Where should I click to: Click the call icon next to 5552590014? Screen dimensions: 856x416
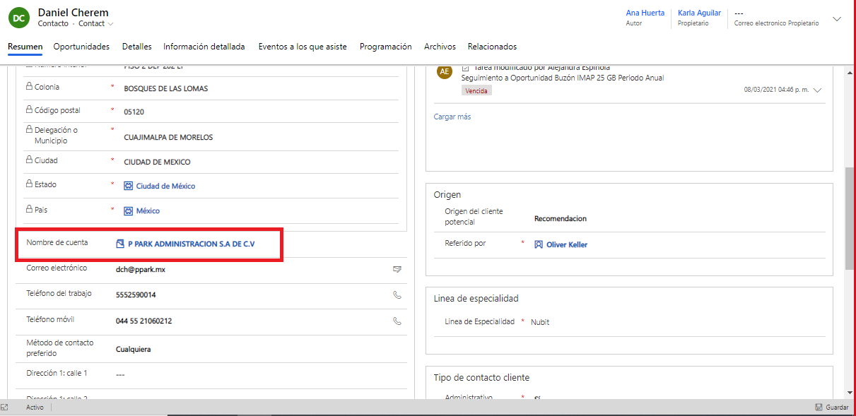click(x=397, y=295)
